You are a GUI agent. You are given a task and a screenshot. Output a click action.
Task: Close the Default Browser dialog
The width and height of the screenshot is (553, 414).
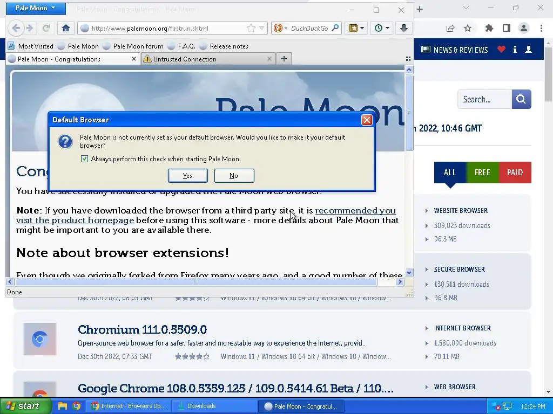(x=367, y=120)
